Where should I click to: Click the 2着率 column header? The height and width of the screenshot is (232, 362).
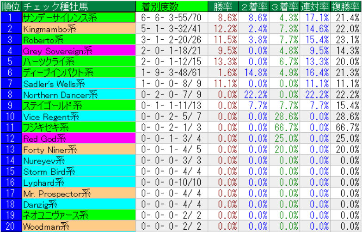pyautogui.click(x=254, y=6)
